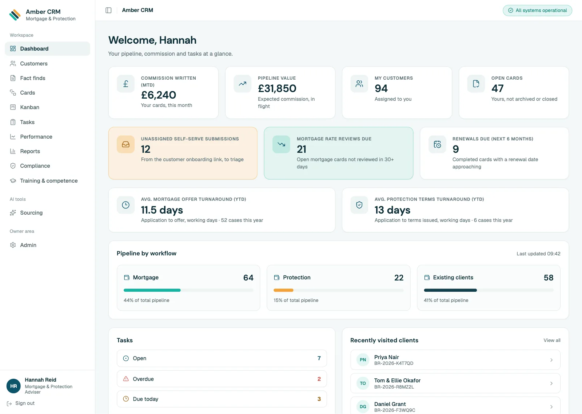
Task: Expand Tom & Ellie Okafor chevron
Action: 551,383
